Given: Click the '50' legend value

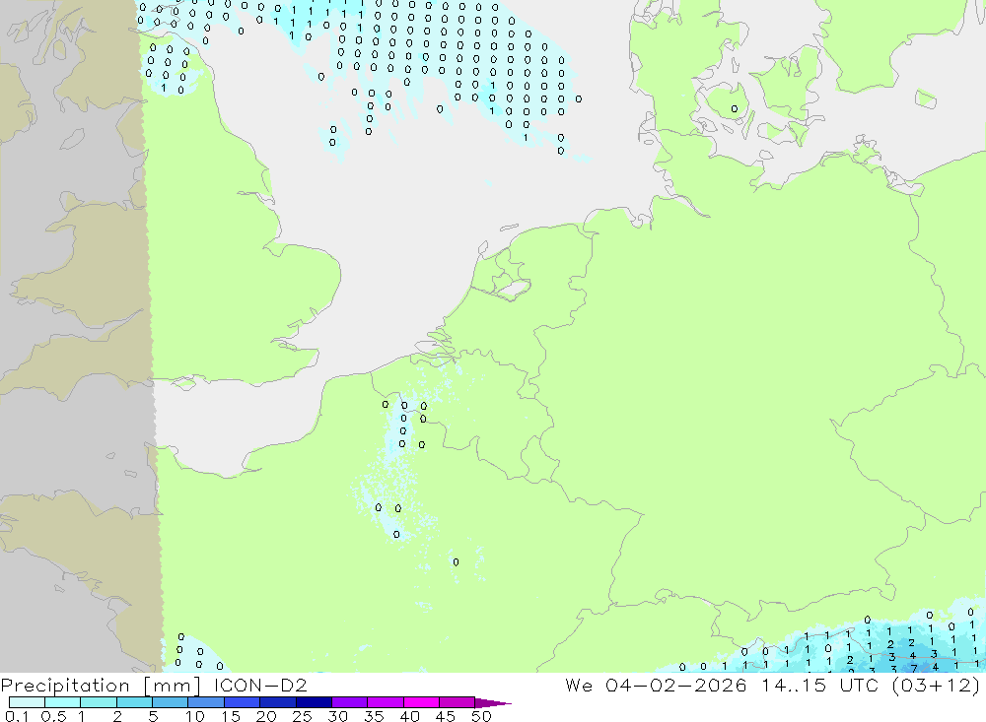Looking at the screenshot, I should pyautogui.click(x=481, y=716).
